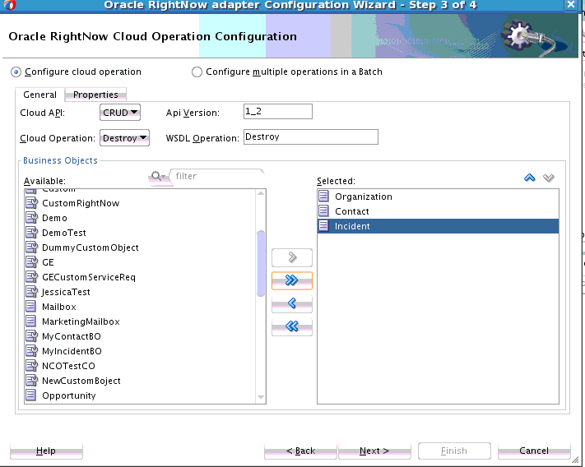Click the DummyCustomObject icon

(32, 247)
